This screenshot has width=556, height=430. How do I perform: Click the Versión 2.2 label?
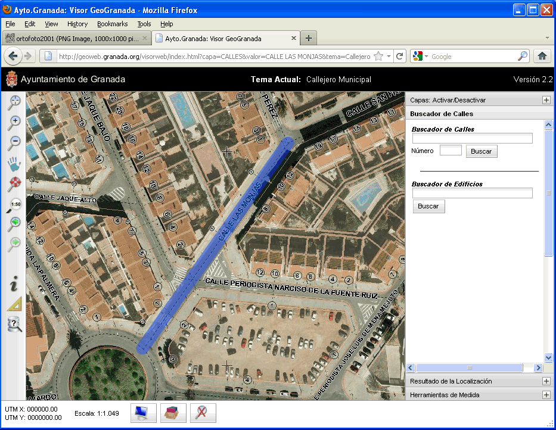(533, 79)
